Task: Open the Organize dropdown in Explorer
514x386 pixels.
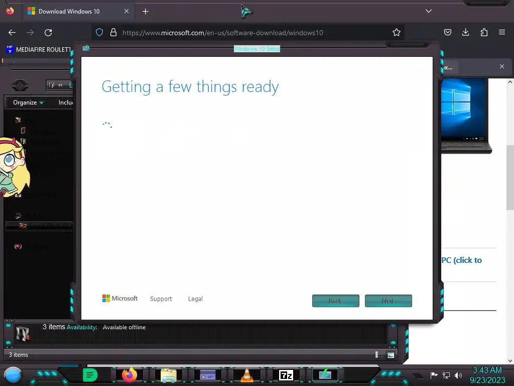Action: (x=28, y=103)
